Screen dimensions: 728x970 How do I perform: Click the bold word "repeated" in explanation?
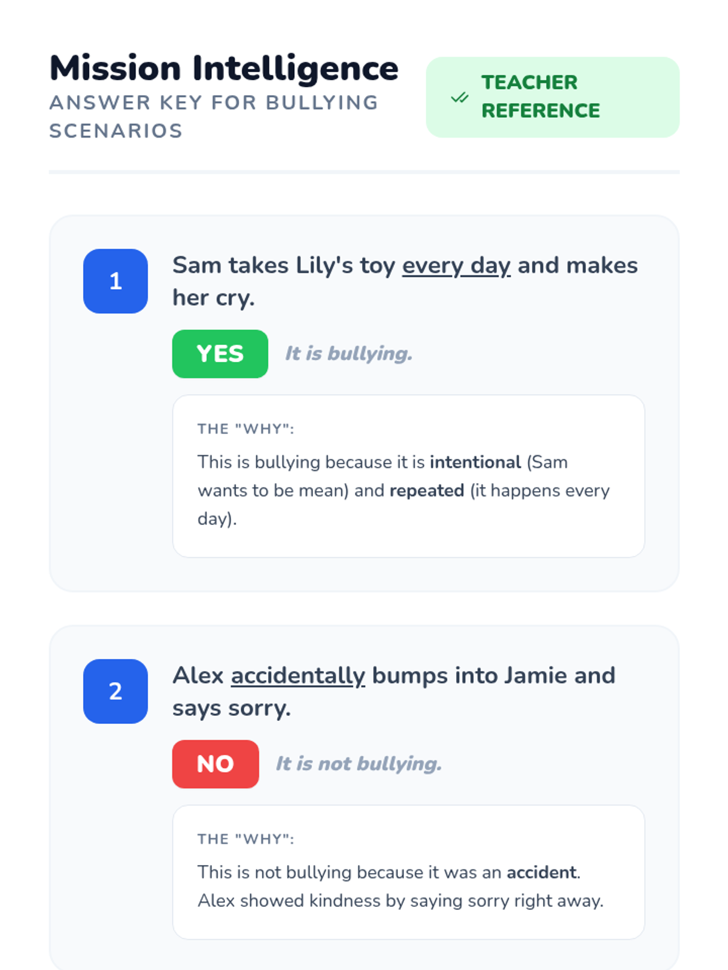point(426,490)
